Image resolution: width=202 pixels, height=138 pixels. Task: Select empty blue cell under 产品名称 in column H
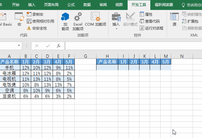(107, 67)
